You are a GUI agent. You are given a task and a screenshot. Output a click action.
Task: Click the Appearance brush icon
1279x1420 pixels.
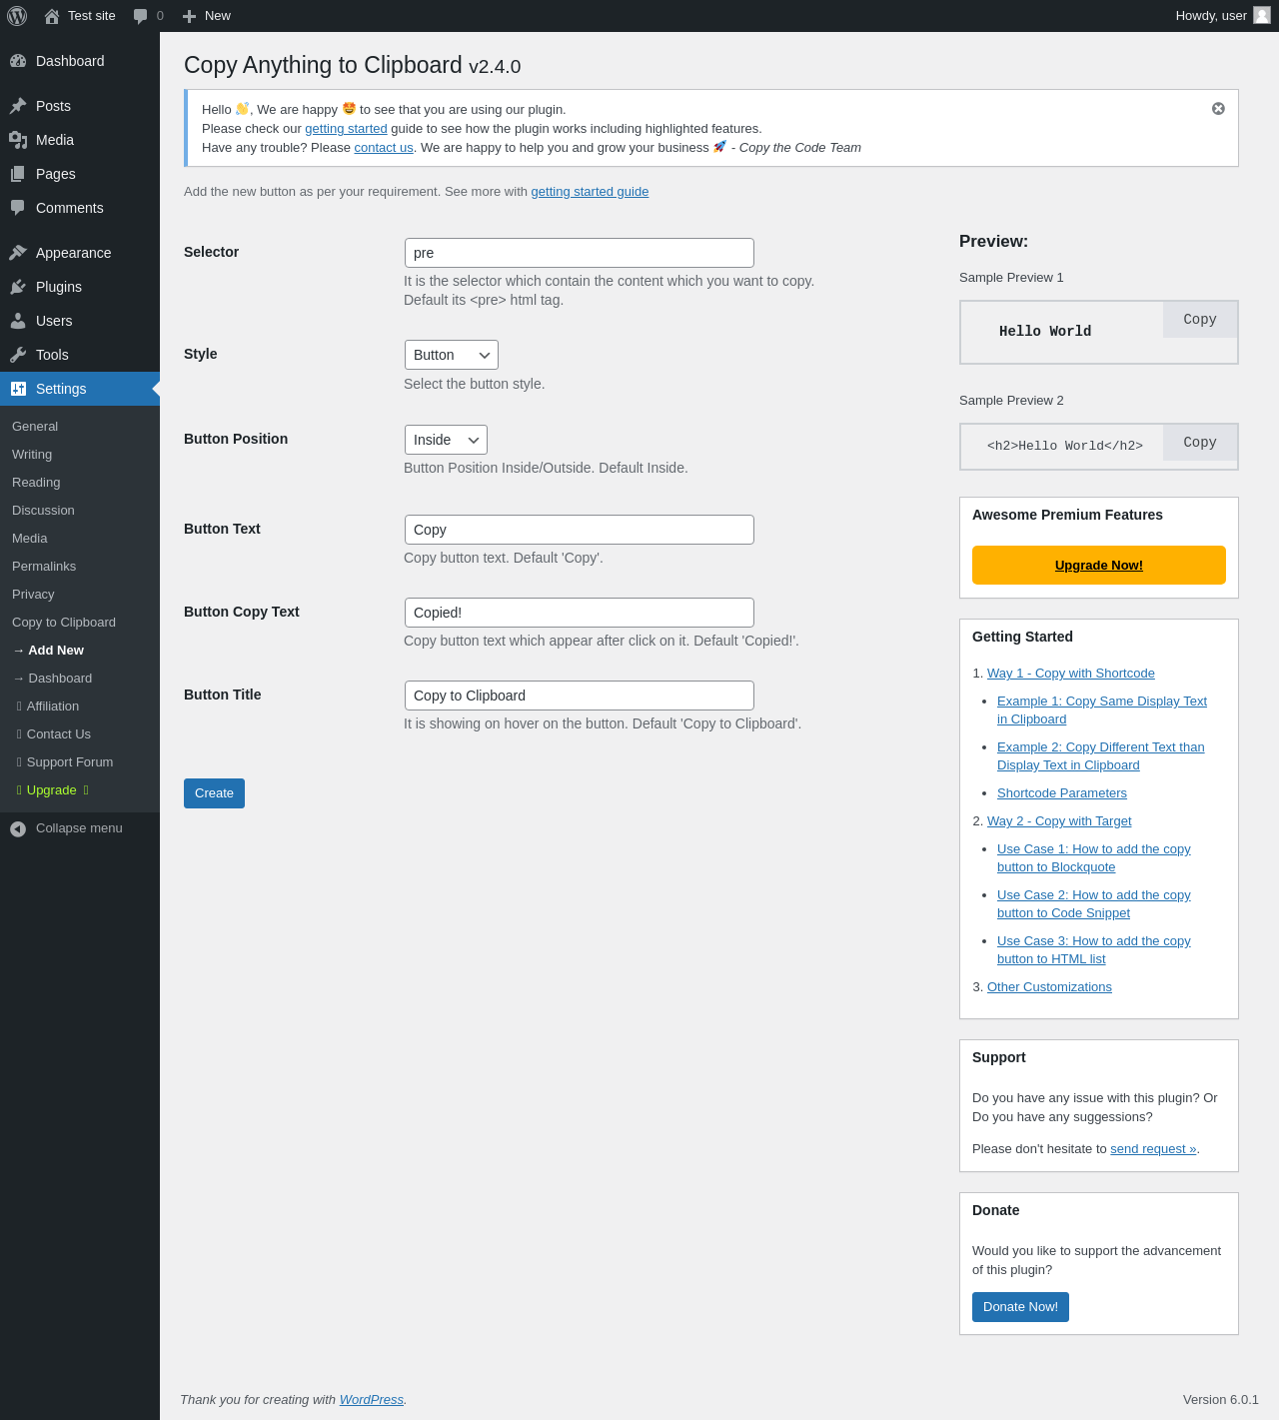point(18,253)
